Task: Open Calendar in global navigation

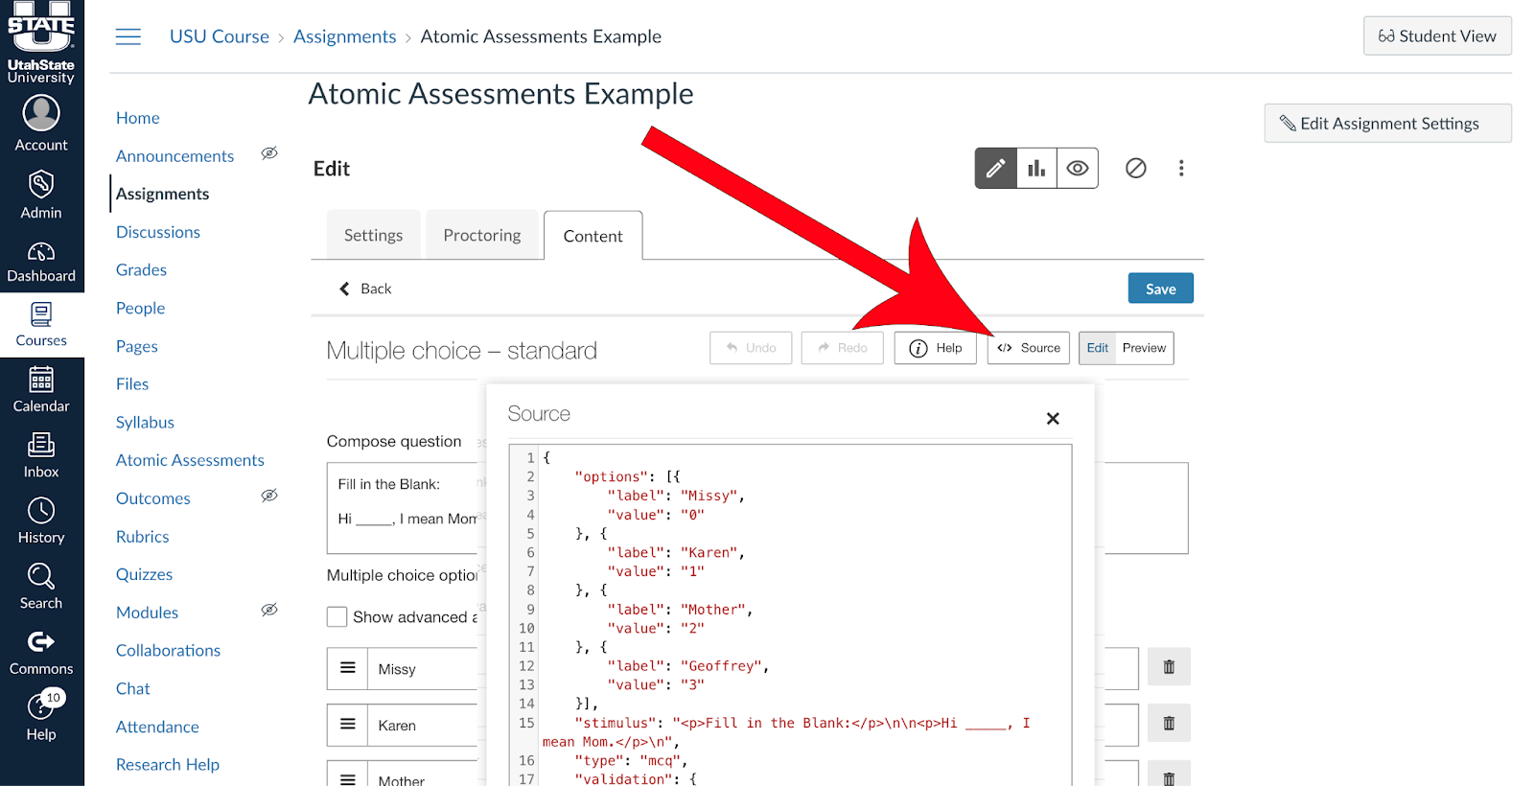Action: [x=41, y=390]
